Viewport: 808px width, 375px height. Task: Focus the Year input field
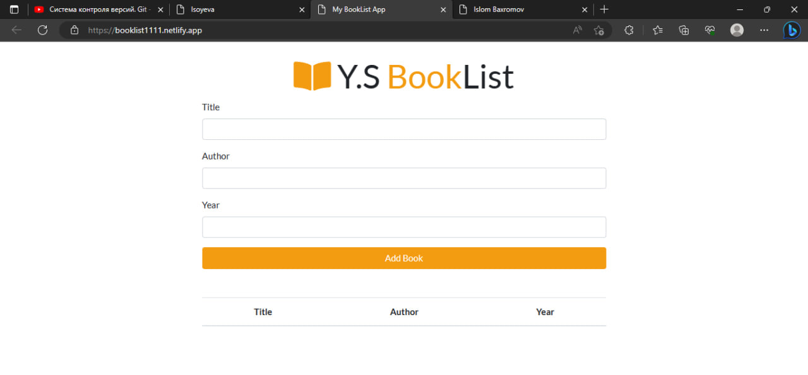click(x=404, y=228)
